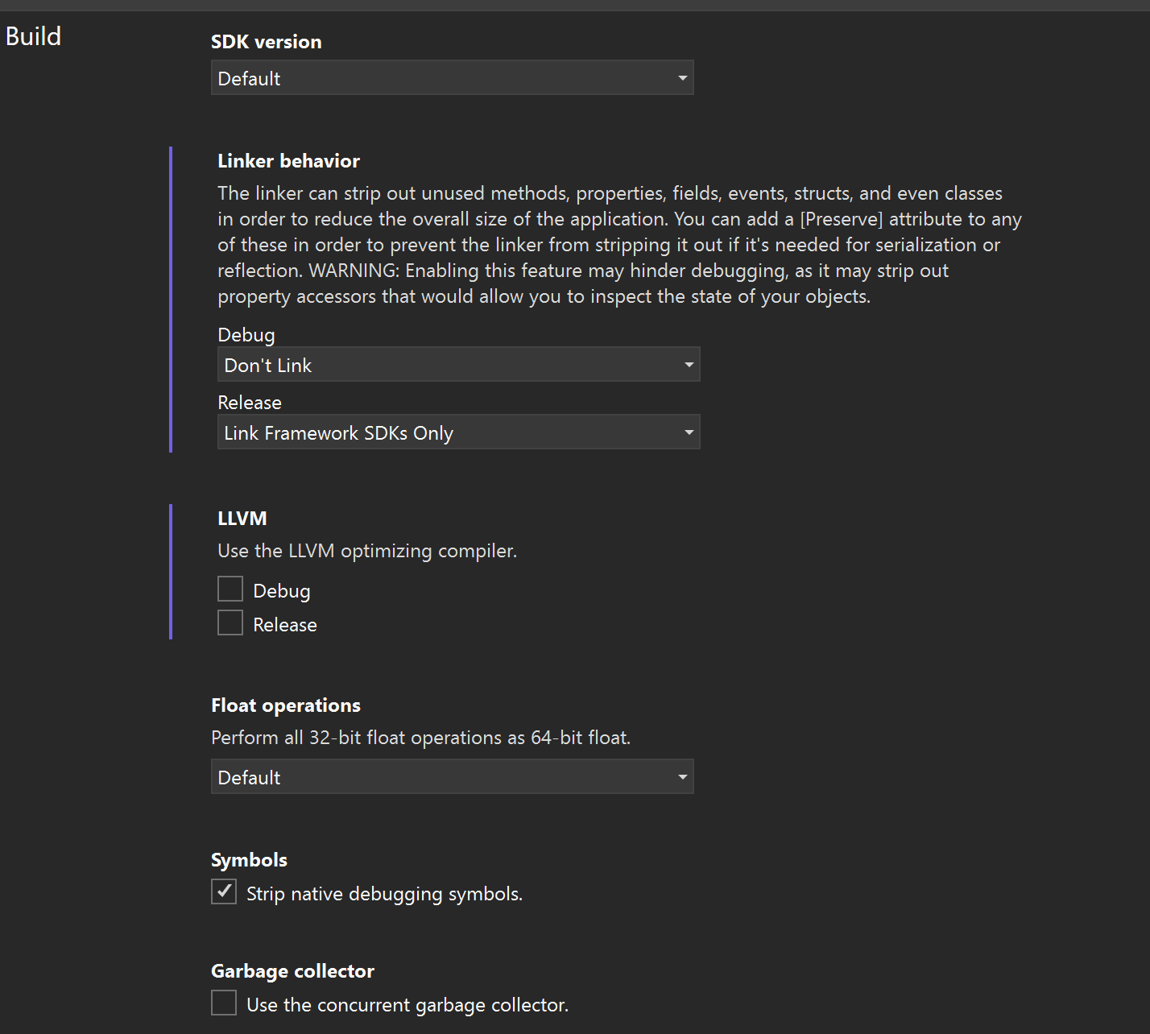Screen dimensions: 1150x1034
Task: Click the Float operations heading
Action: 286,705
